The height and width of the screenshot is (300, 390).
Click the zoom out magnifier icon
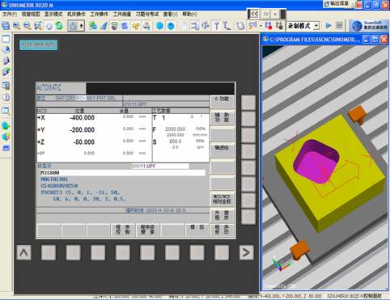(28, 26)
